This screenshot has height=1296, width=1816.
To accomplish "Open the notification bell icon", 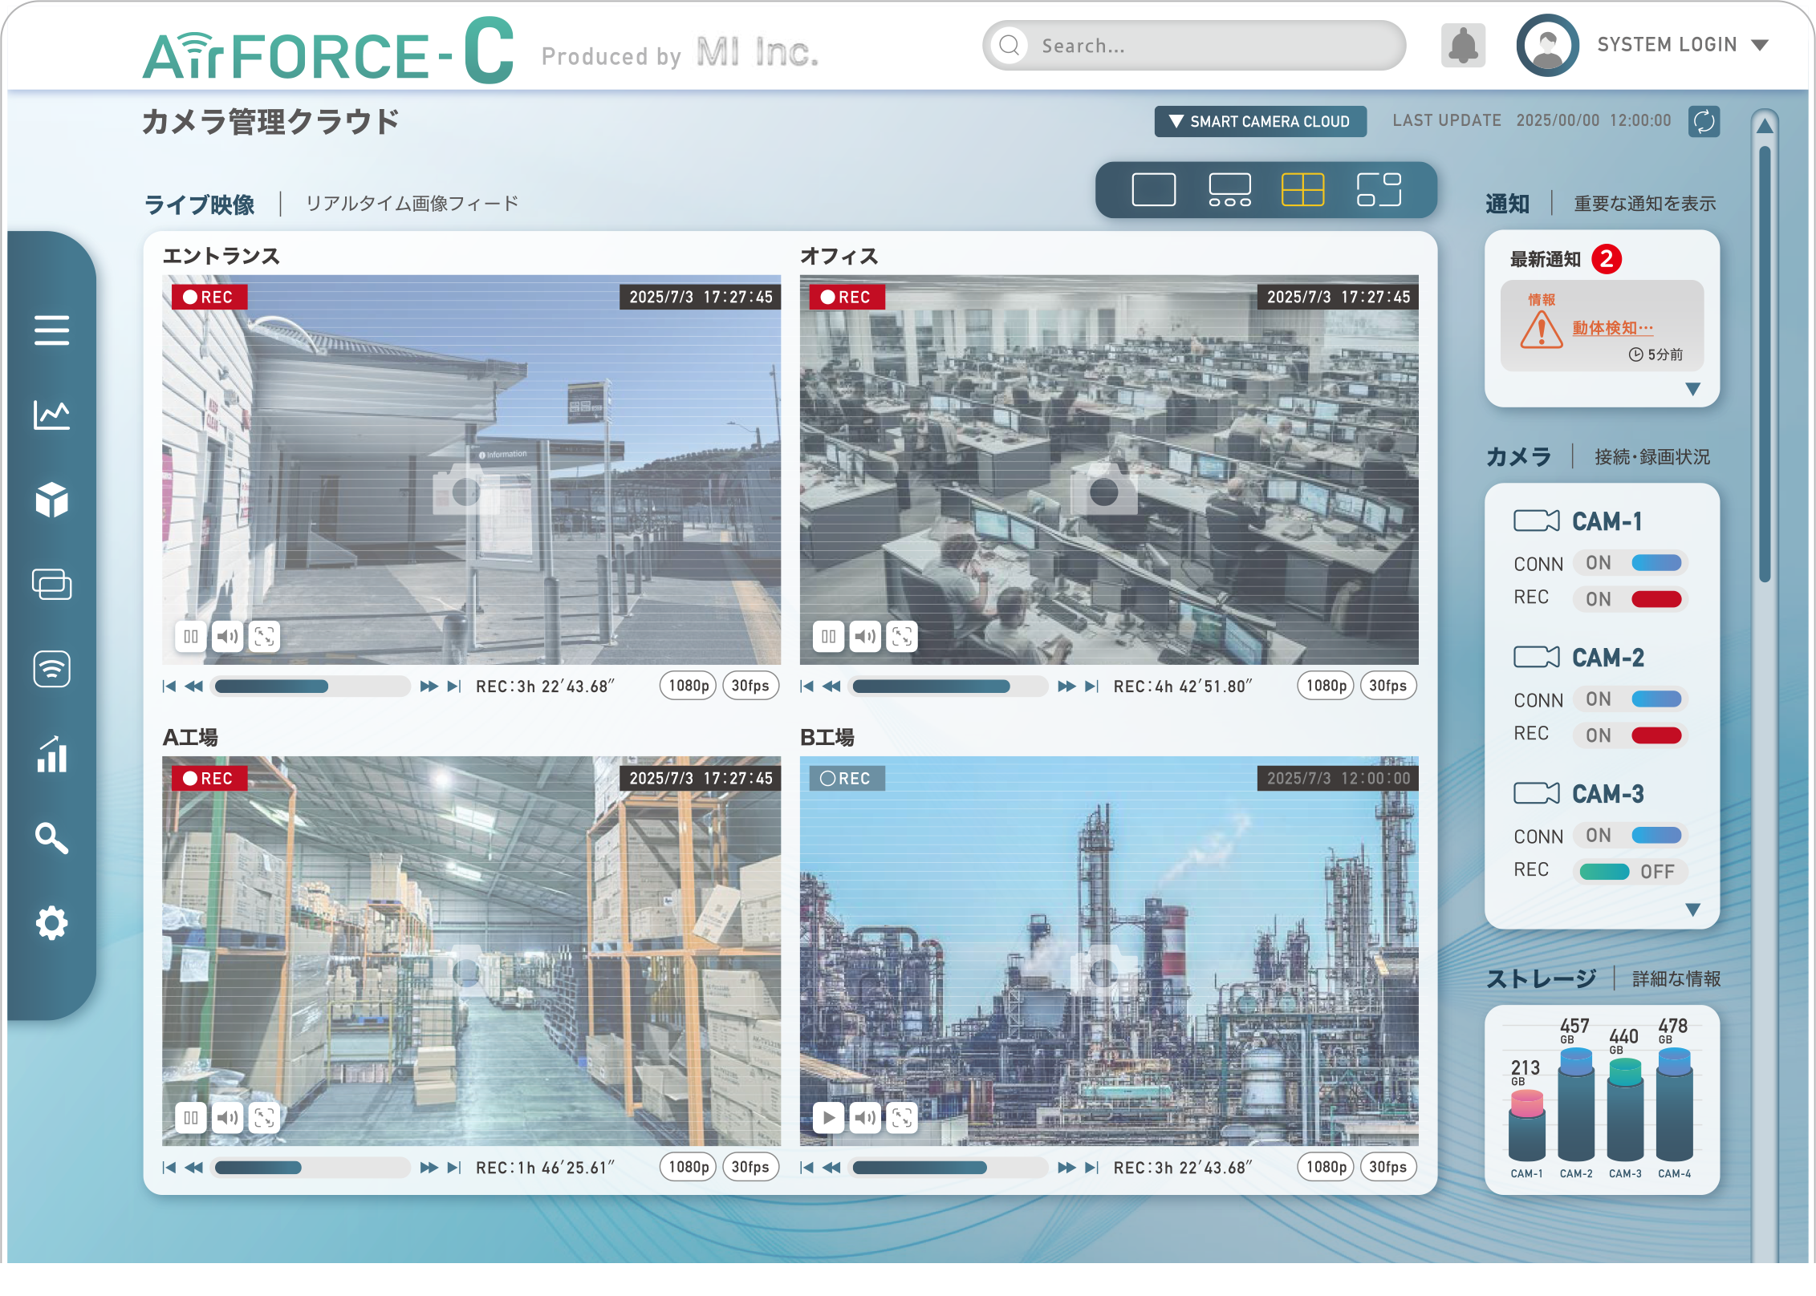I will tap(1463, 46).
